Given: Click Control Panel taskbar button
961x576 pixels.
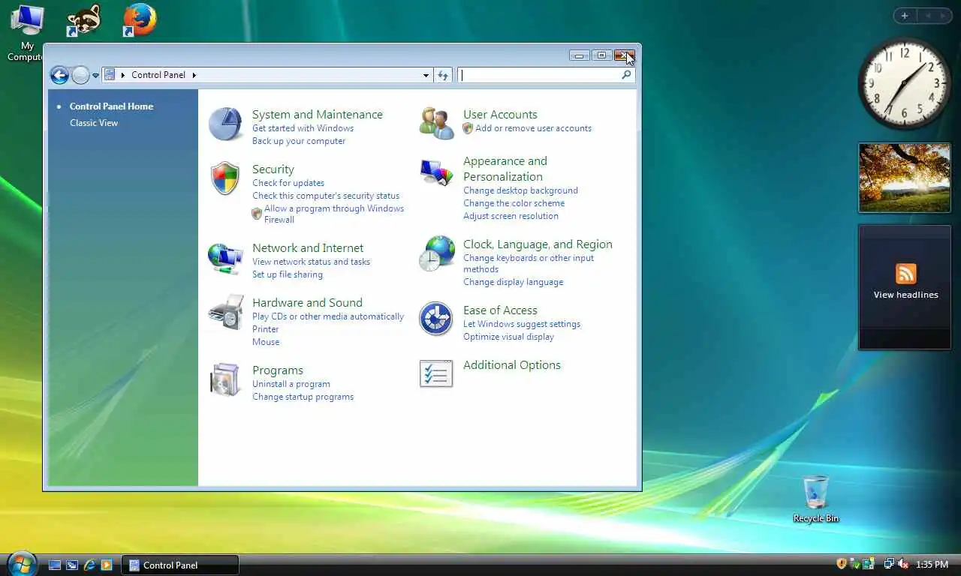Looking at the screenshot, I should [180, 565].
